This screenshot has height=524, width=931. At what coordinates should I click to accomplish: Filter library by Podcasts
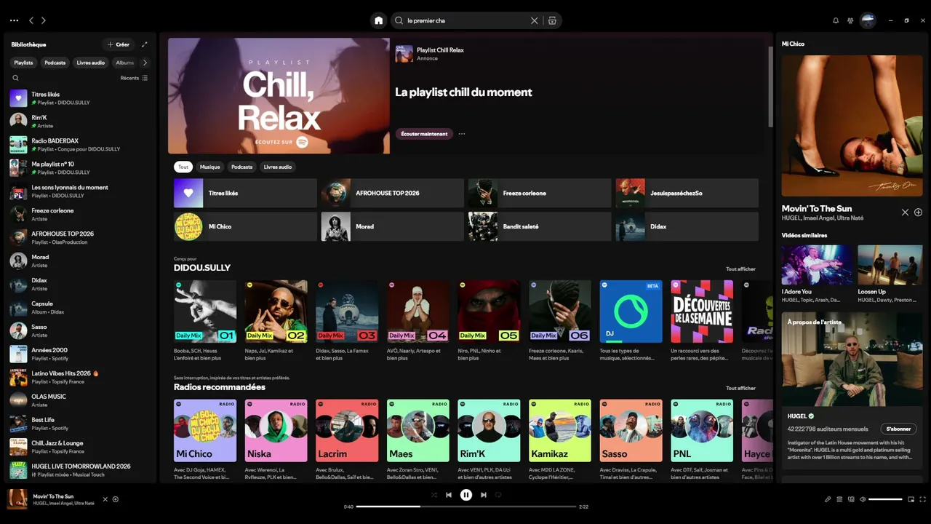tap(55, 63)
